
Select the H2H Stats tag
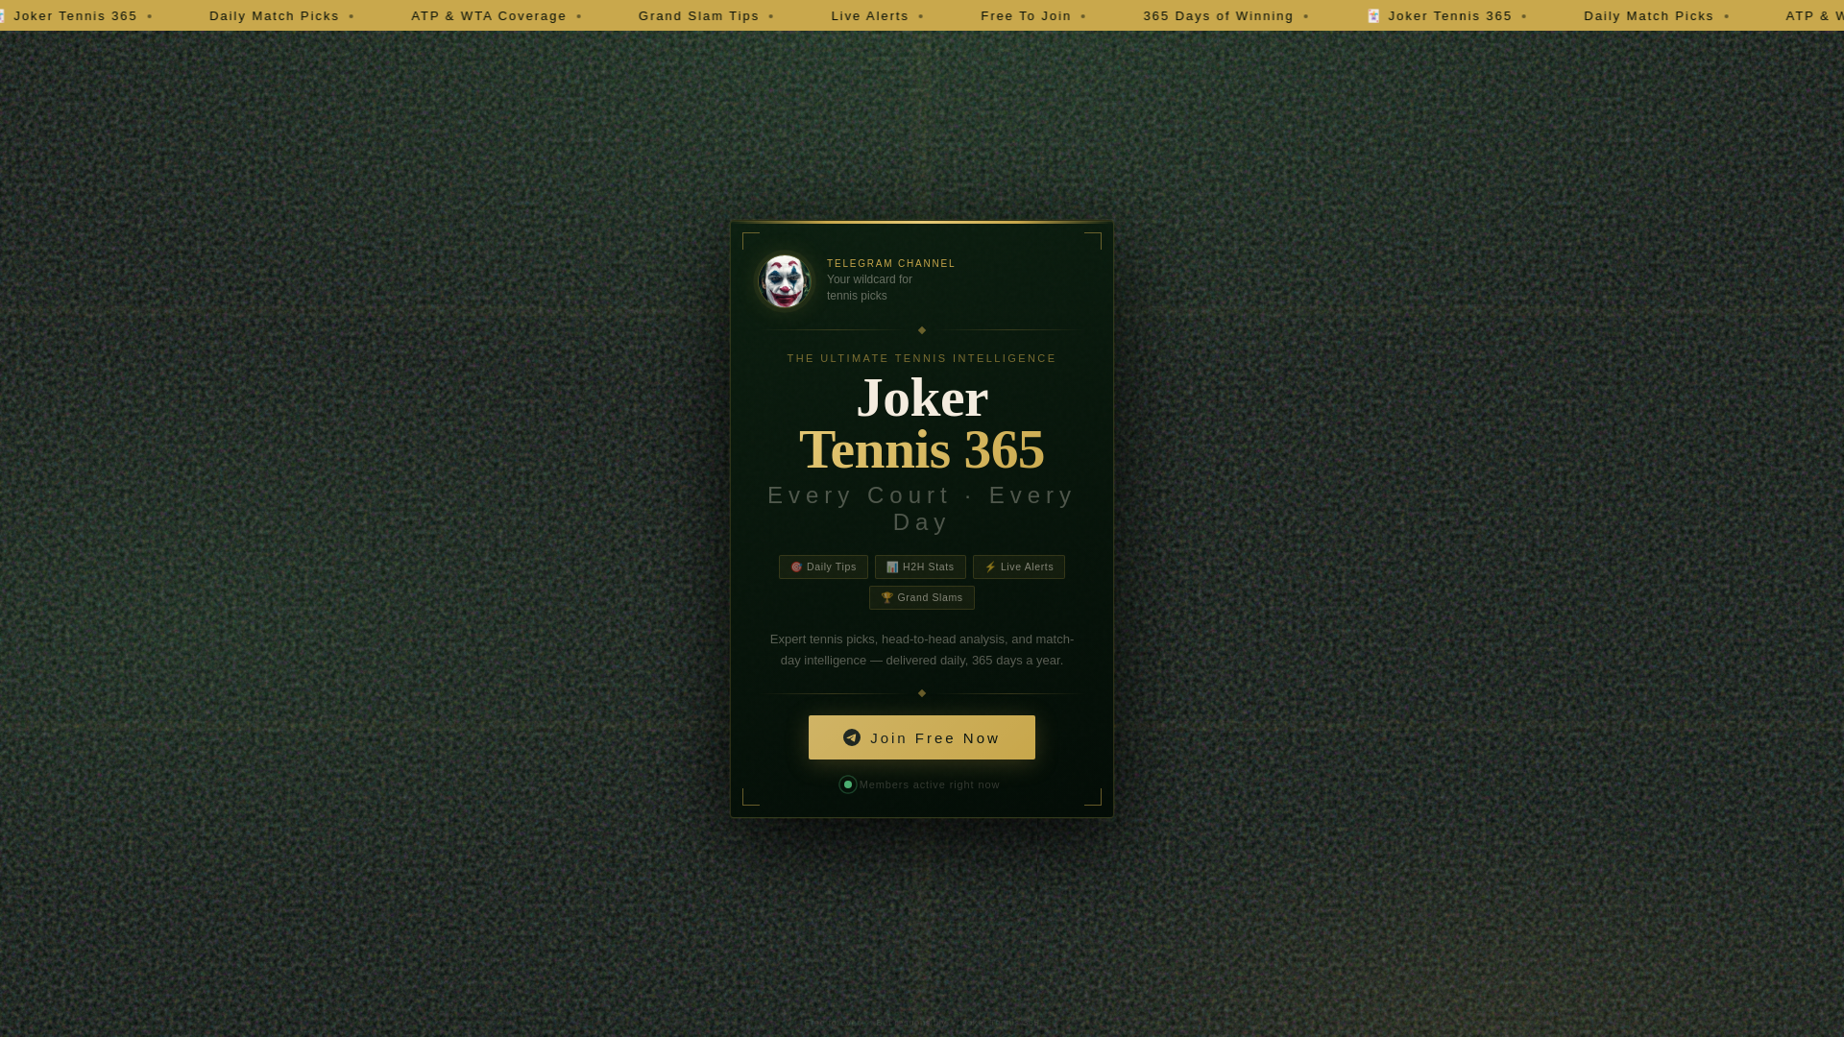point(920,567)
